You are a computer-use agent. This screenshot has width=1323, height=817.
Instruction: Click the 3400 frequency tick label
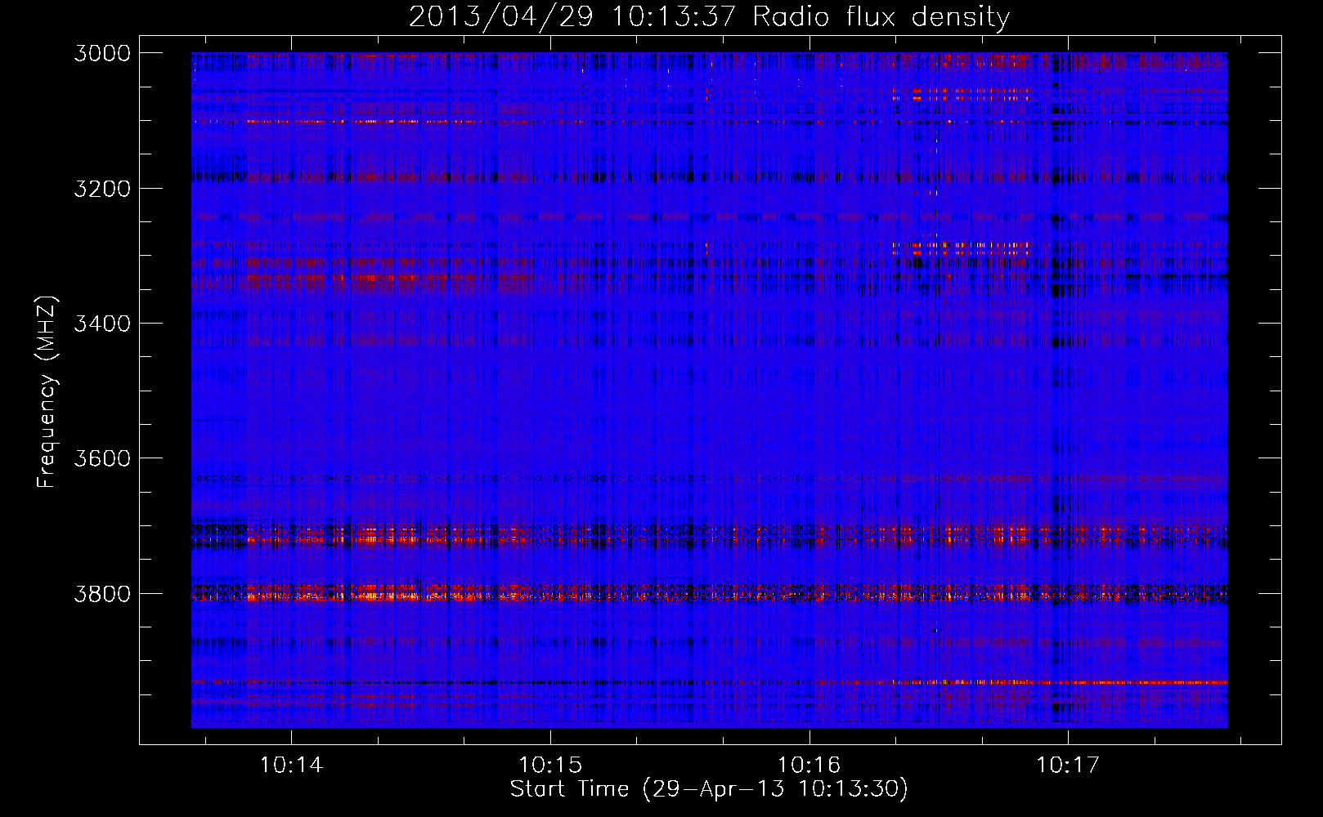pyautogui.click(x=102, y=324)
